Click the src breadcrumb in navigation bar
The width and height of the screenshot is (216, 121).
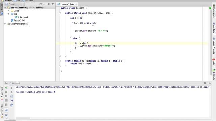click(x=17, y=1)
